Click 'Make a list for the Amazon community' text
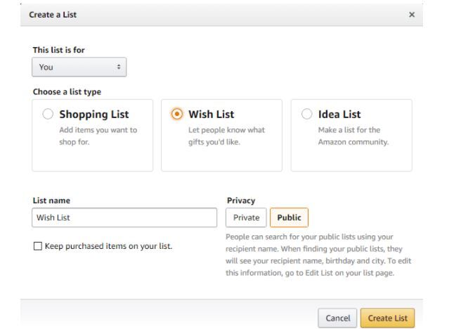The image size is (468, 329). tap(353, 136)
